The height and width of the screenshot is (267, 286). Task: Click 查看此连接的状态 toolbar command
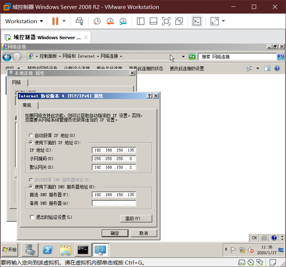tap(146, 68)
